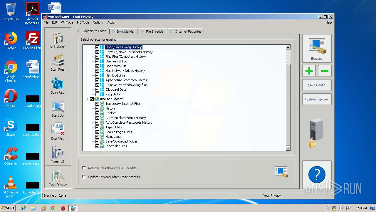Uncheck Internet Objects group checkbox
Image resolution: width=376 pixels, height=212 pixels.
92,99
